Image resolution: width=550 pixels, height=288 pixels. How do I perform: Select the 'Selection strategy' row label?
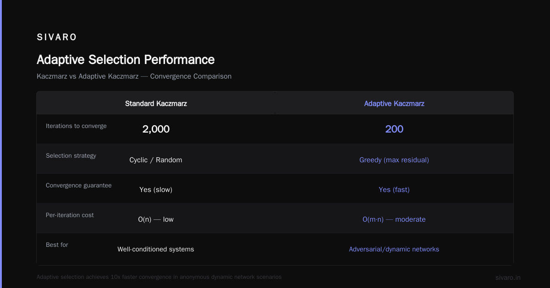pos(71,155)
